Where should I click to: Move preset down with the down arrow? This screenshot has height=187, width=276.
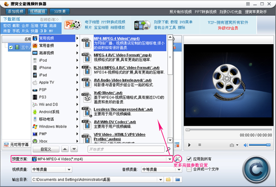(x=74, y=149)
